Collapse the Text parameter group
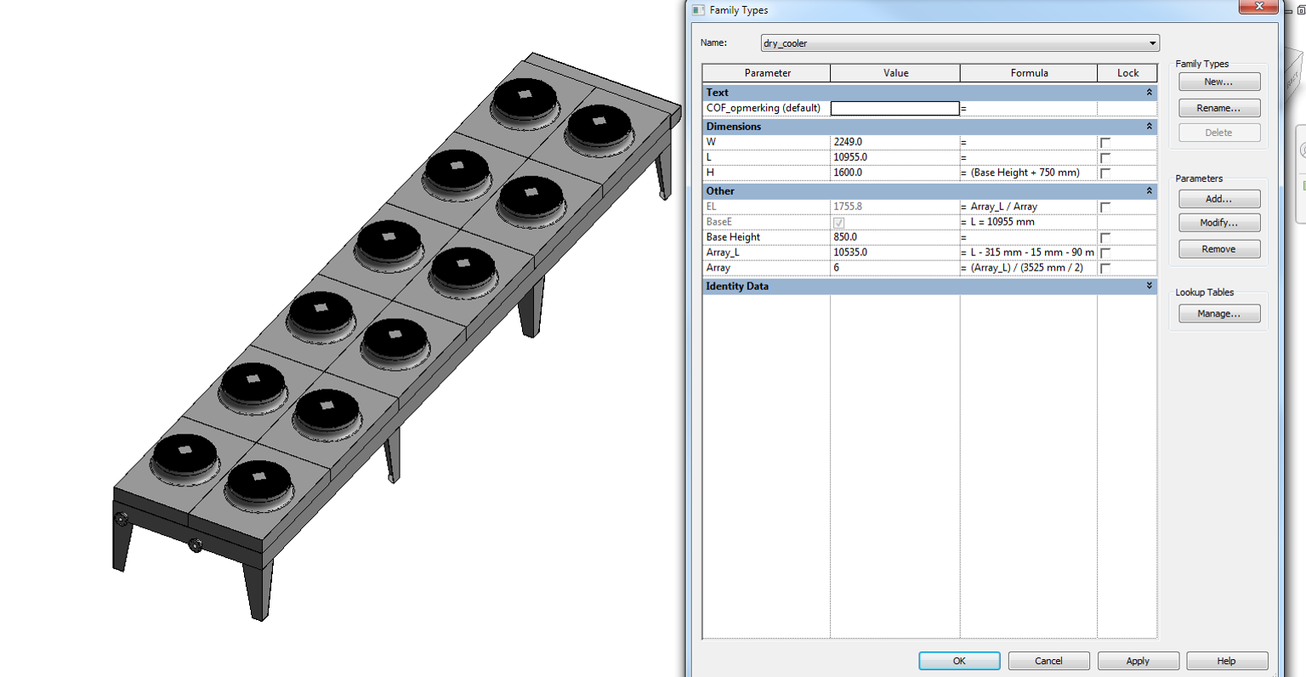This screenshot has height=677, width=1306. click(x=1150, y=92)
